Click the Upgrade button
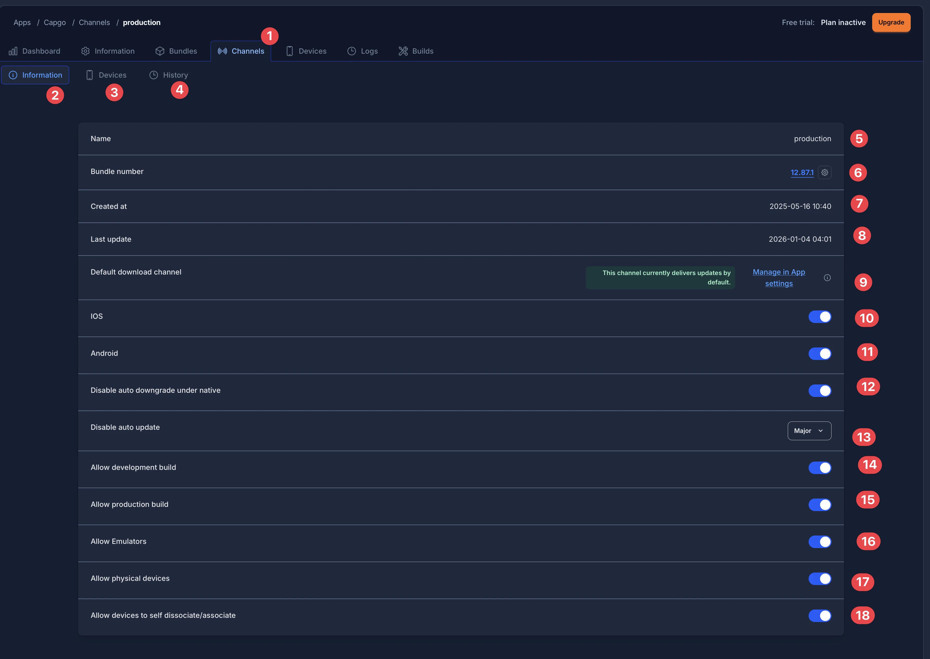The height and width of the screenshot is (659, 930). coord(891,22)
